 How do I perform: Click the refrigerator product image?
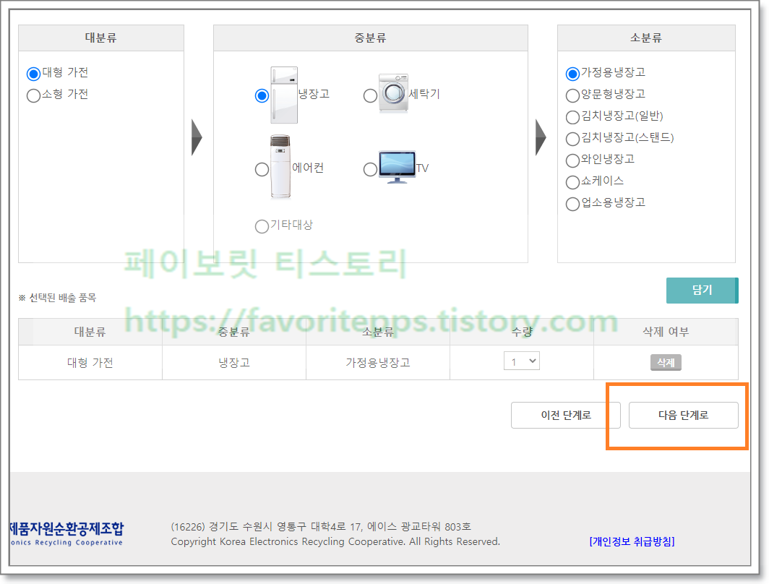coord(284,95)
